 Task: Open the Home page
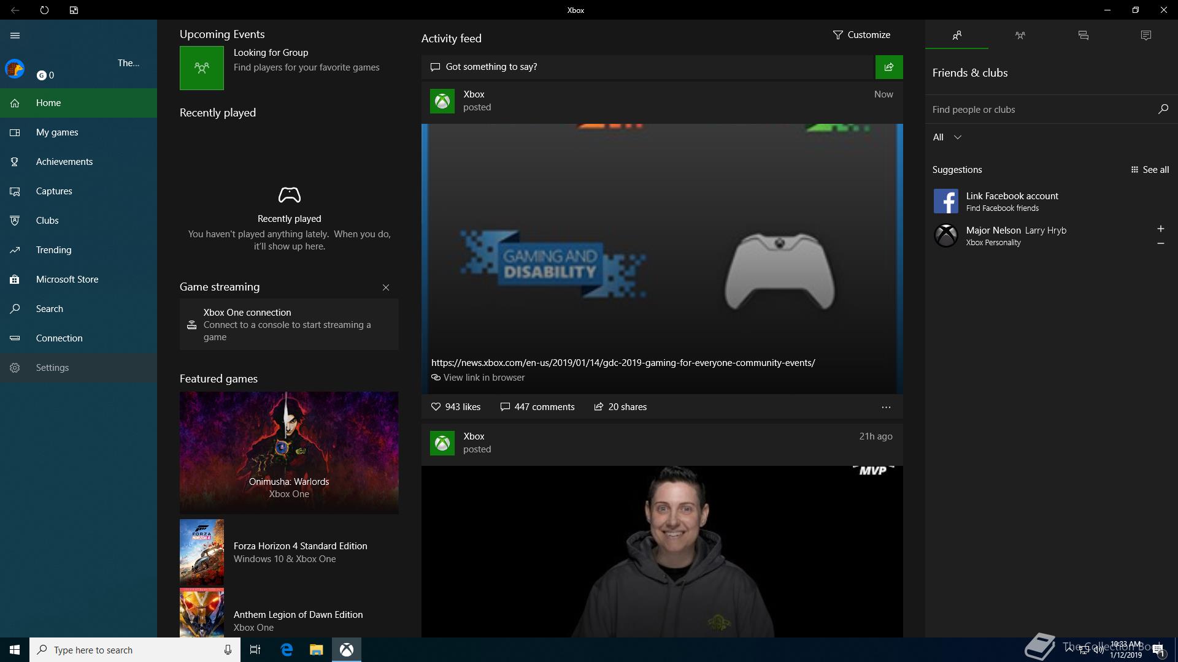pos(79,103)
